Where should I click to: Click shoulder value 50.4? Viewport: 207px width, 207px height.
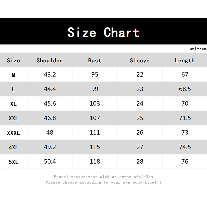(50, 161)
